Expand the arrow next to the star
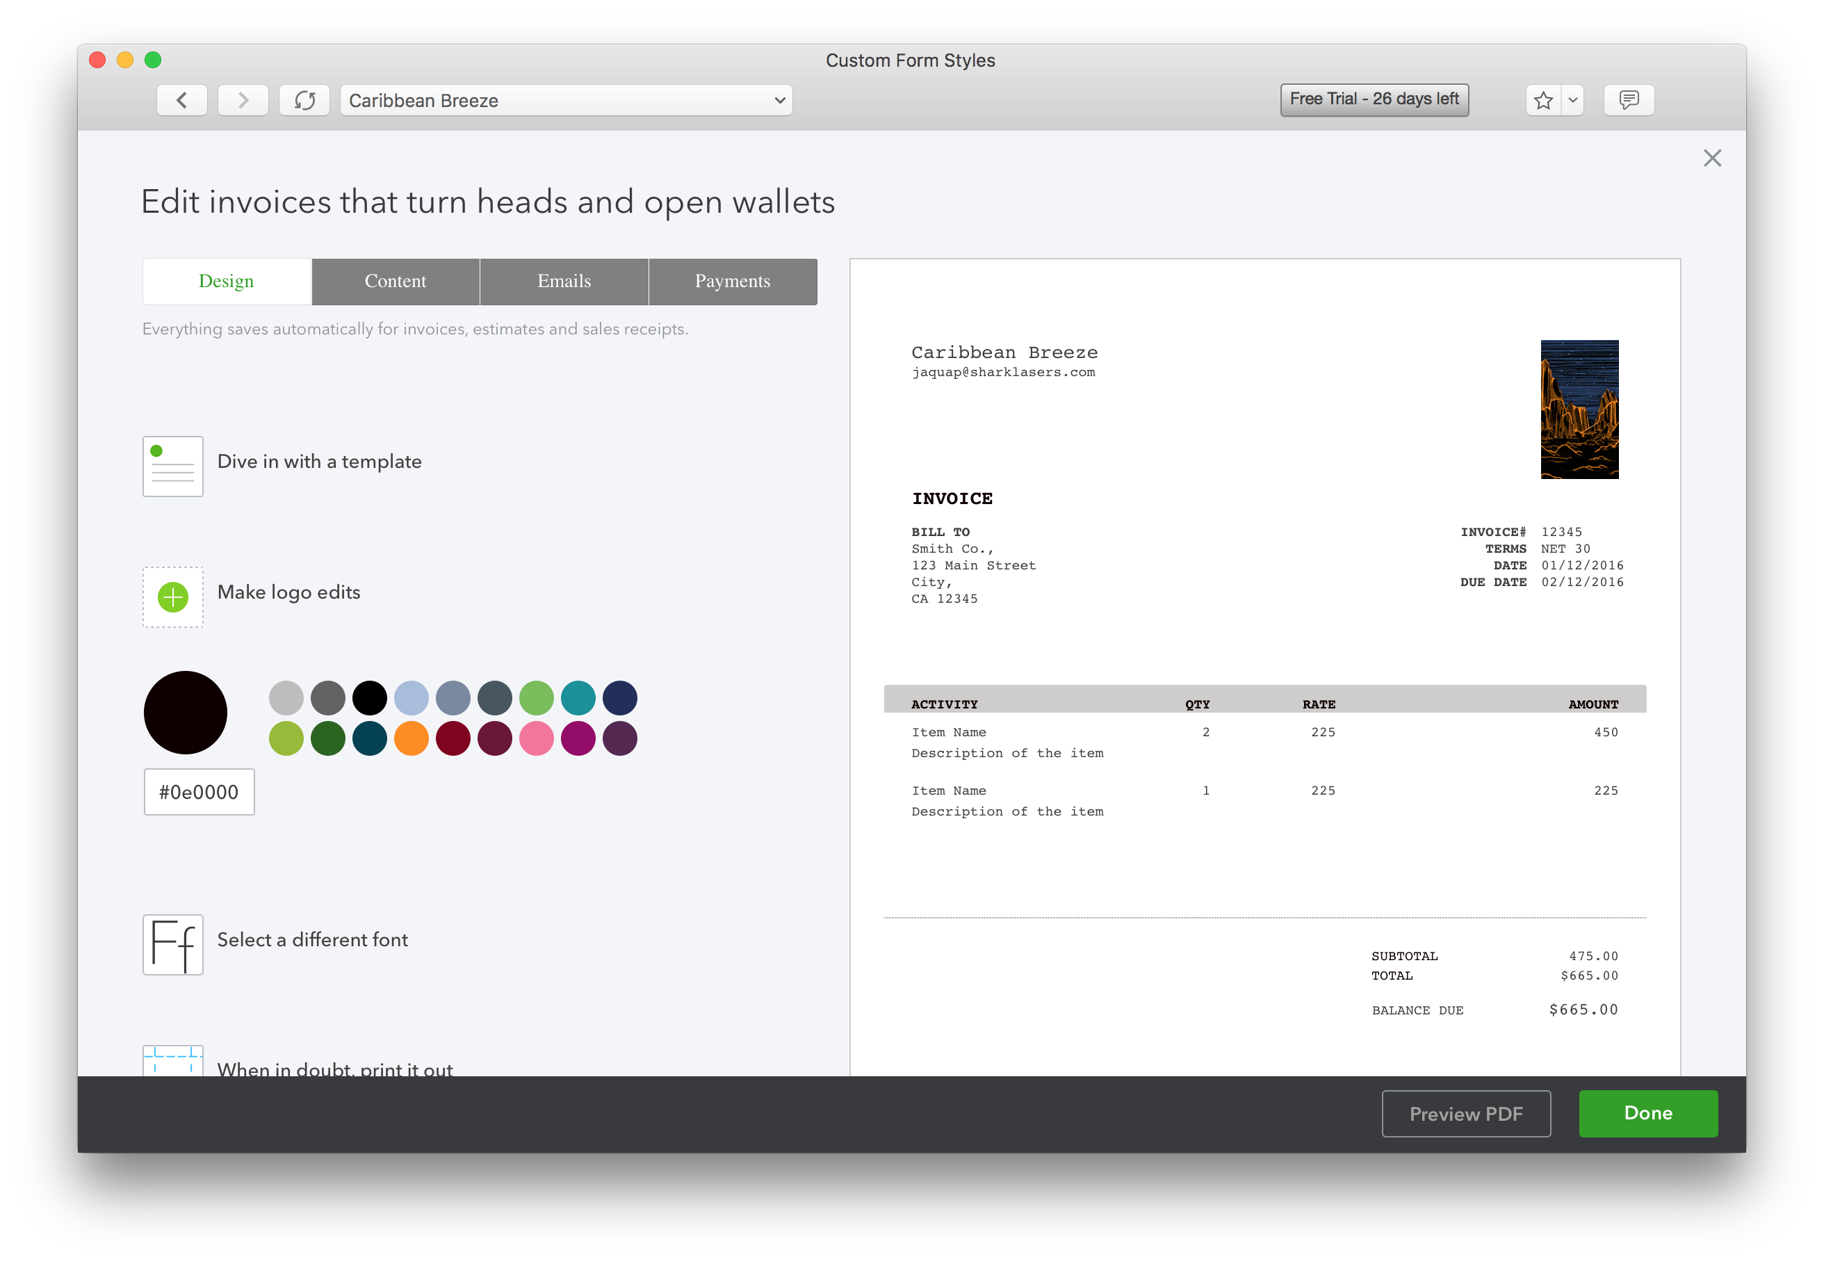The width and height of the screenshot is (1824, 1264). (x=1573, y=101)
